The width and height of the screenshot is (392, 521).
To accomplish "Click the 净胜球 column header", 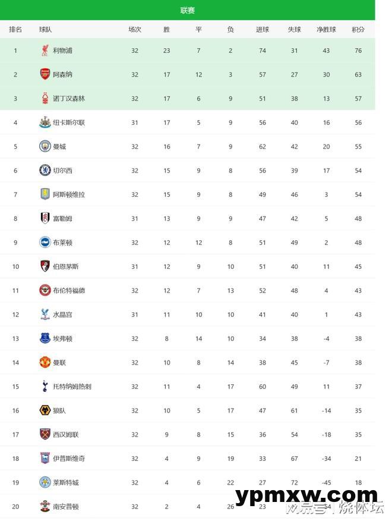I will point(326,30).
